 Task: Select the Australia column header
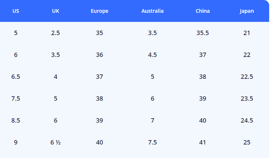(x=152, y=11)
